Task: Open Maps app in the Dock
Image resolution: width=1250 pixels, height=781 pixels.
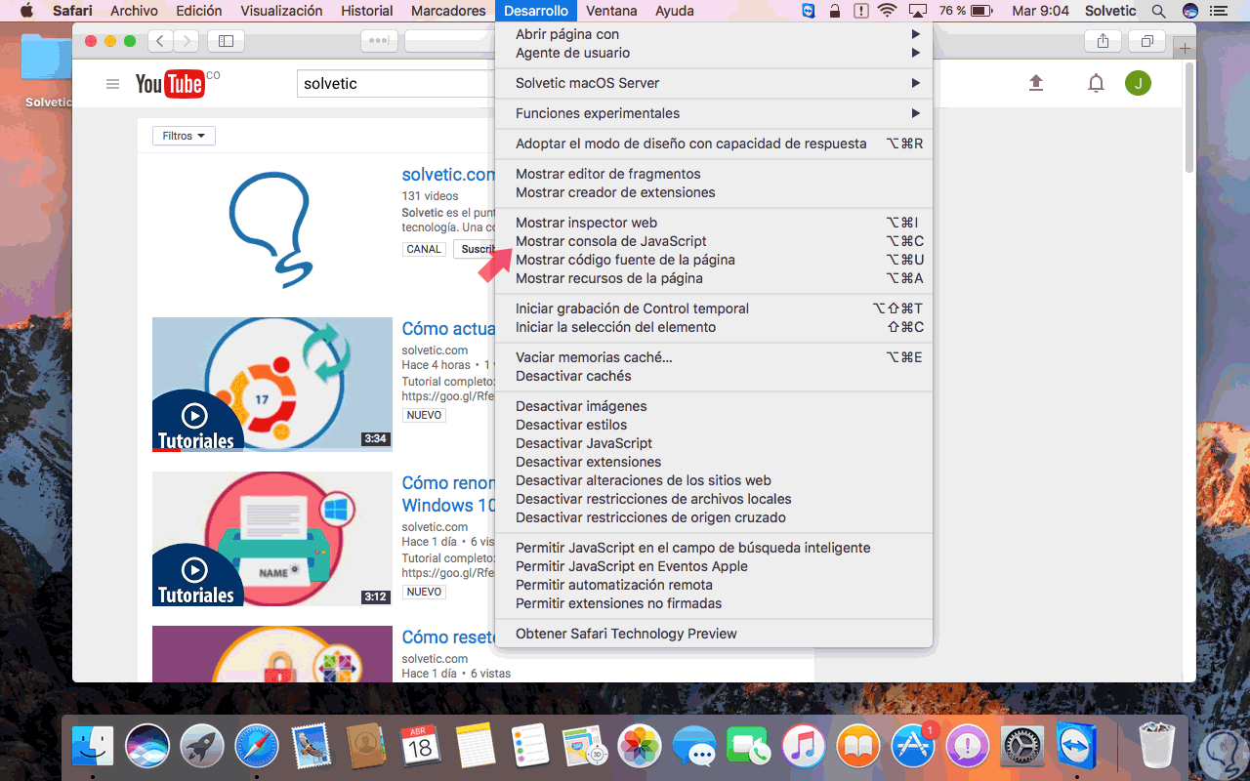Action: pos(586,747)
